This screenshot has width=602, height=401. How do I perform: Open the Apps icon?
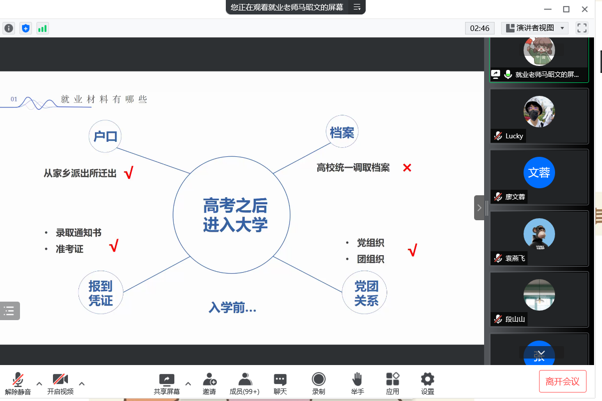pyautogui.click(x=392, y=383)
